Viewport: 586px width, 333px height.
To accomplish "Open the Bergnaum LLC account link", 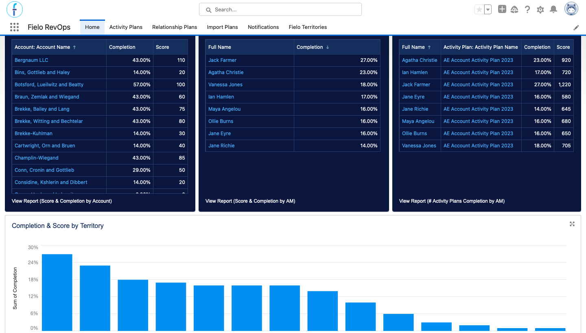I will [x=31, y=60].
